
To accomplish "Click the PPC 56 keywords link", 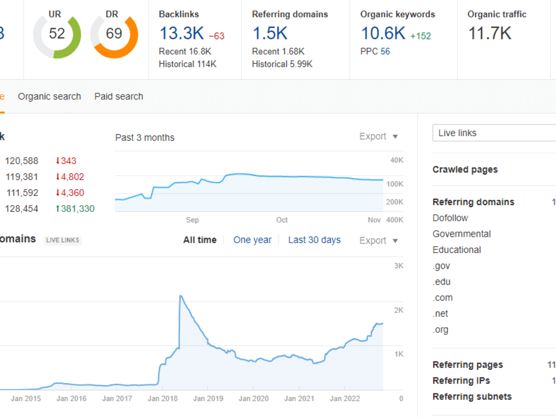I will [385, 51].
